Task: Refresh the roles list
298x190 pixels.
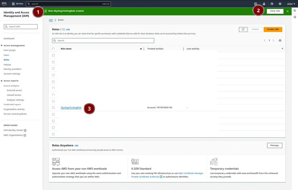Action: click(x=243, y=29)
